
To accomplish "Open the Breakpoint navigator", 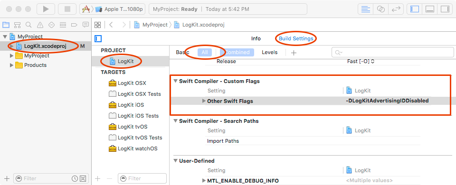I will coord(74,25).
